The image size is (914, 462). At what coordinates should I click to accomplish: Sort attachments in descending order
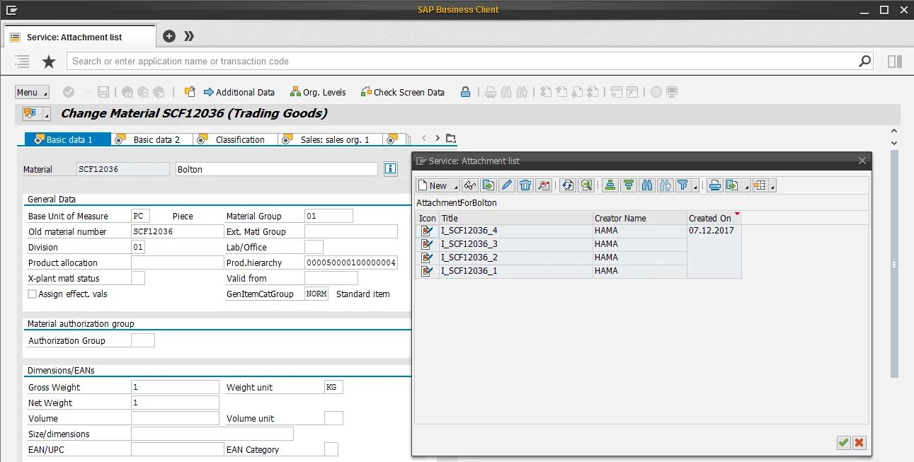629,185
